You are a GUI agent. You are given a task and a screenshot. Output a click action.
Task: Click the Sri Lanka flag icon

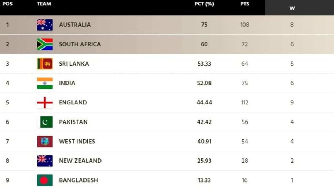[x=45, y=64]
